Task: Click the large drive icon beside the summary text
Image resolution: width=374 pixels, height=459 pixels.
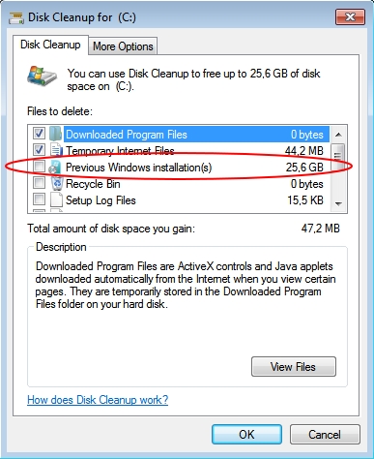Action: point(42,76)
